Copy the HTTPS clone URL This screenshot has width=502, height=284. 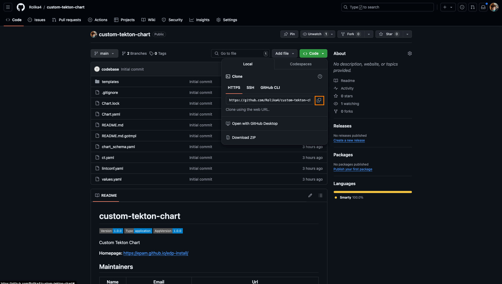(x=319, y=100)
